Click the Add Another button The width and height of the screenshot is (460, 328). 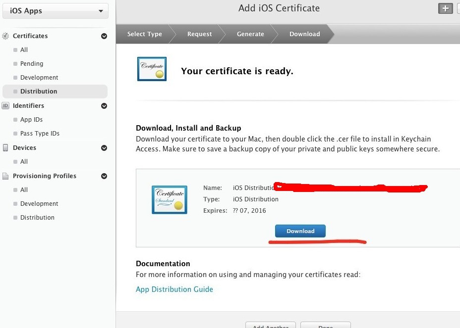[x=271, y=326]
